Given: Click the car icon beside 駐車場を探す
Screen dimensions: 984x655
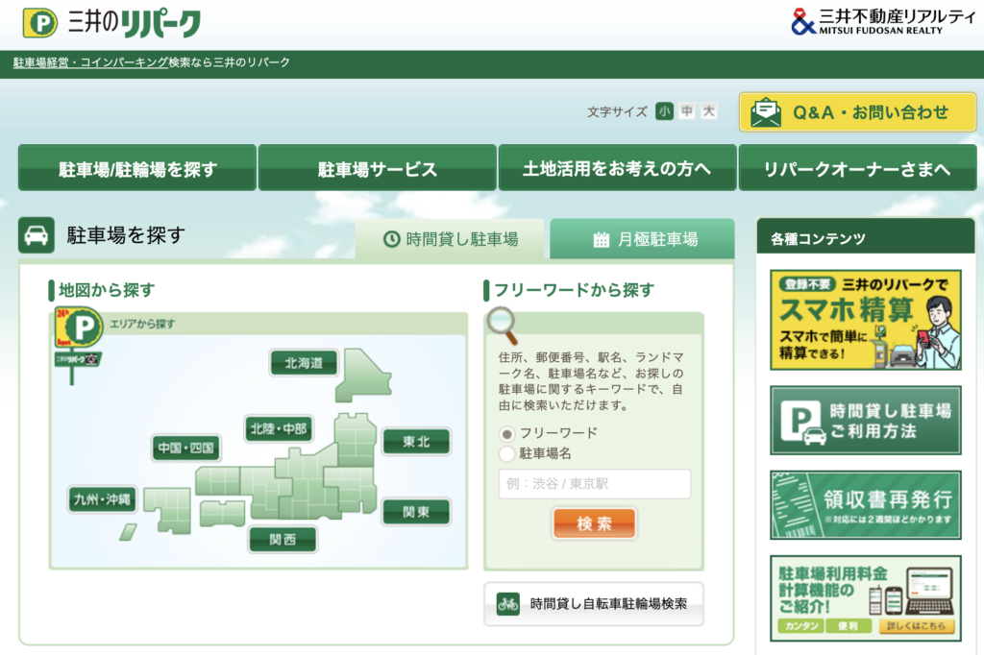Looking at the screenshot, I should (37, 235).
